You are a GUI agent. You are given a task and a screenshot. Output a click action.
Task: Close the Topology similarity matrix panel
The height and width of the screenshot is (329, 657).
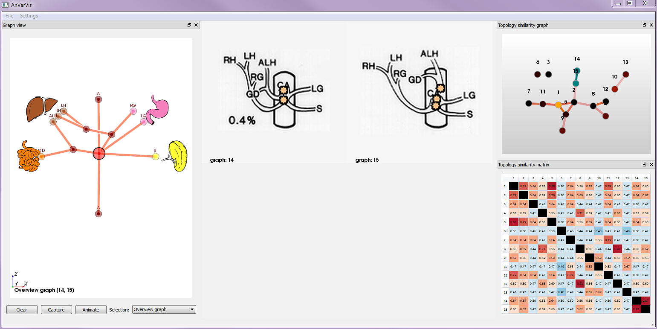point(651,165)
